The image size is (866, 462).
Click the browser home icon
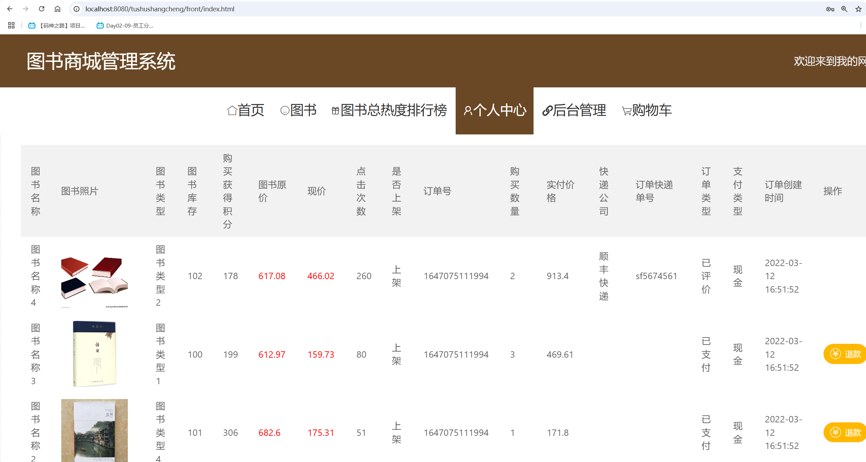click(x=57, y=9)
